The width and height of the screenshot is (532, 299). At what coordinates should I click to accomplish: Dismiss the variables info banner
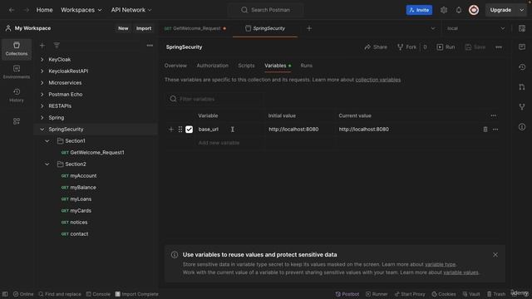[495, 255]
